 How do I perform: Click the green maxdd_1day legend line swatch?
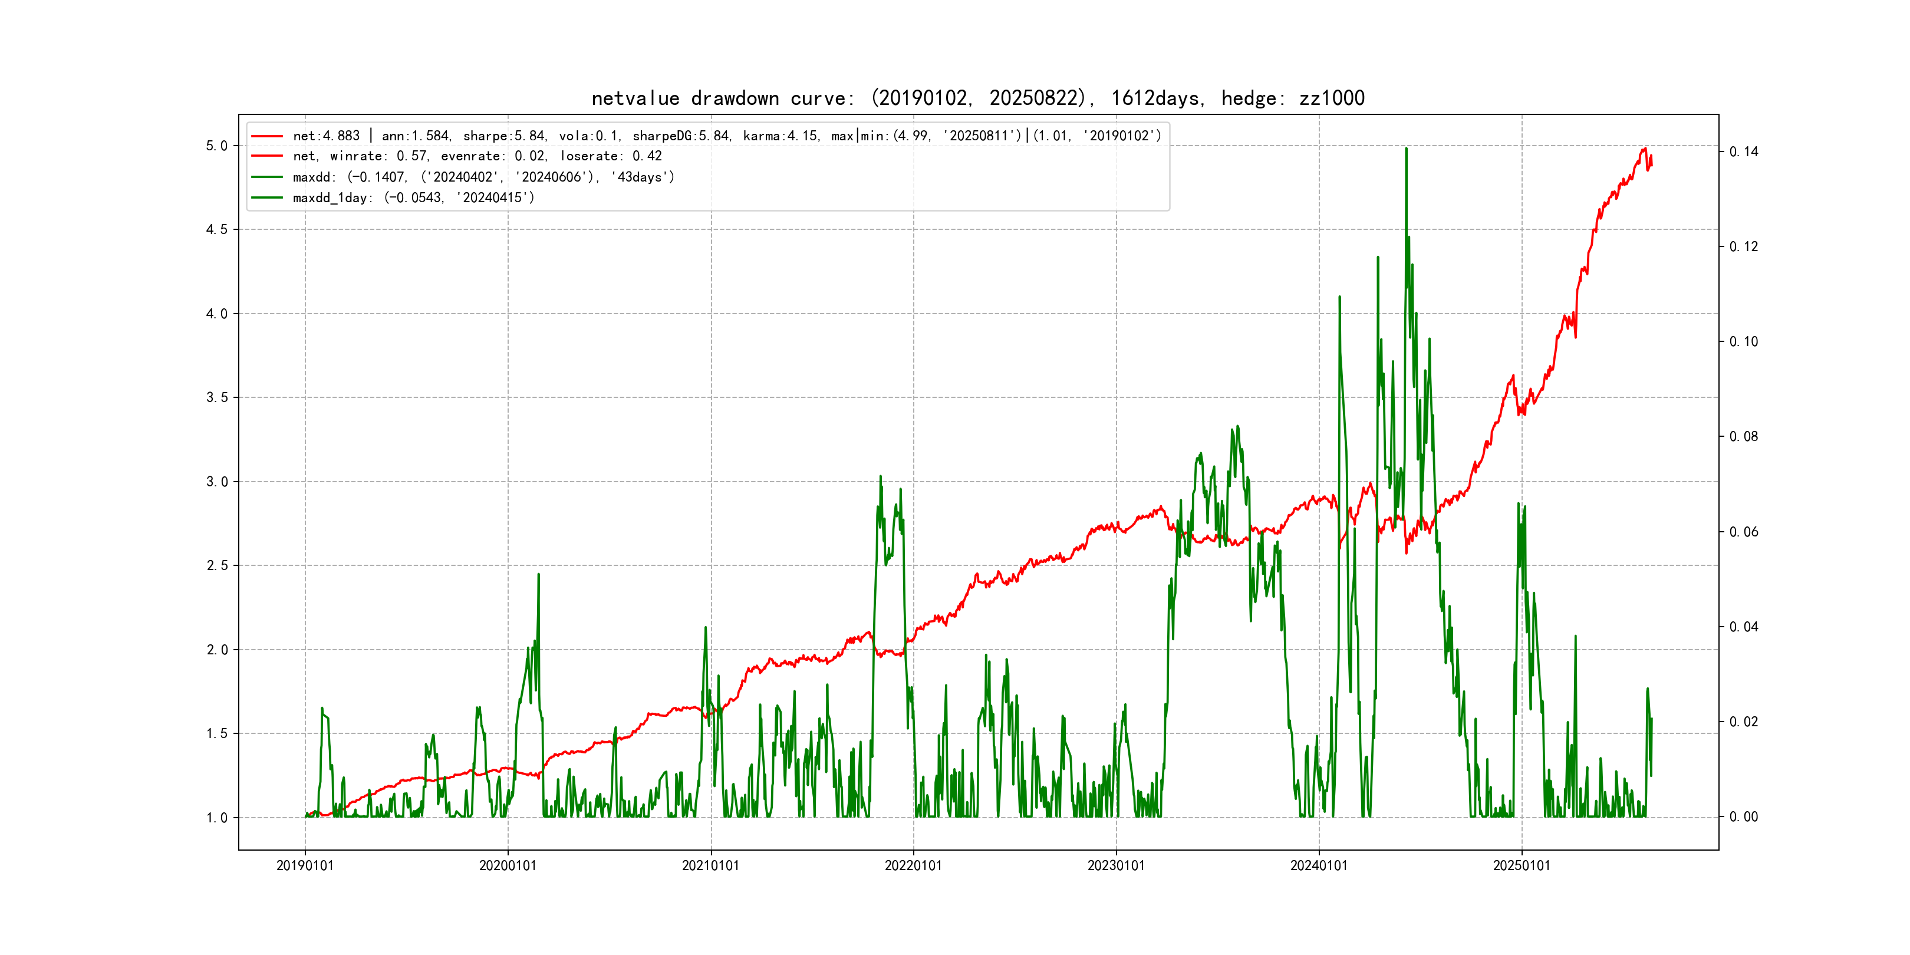267,198
